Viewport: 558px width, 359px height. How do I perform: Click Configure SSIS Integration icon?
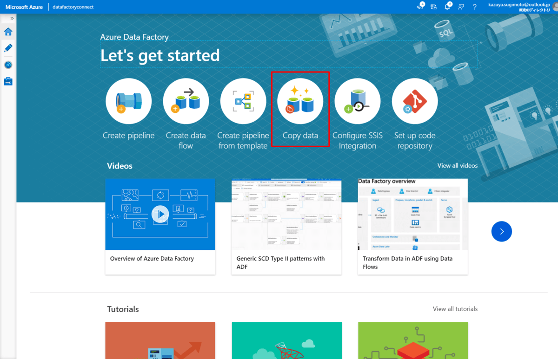click(358, 101)
